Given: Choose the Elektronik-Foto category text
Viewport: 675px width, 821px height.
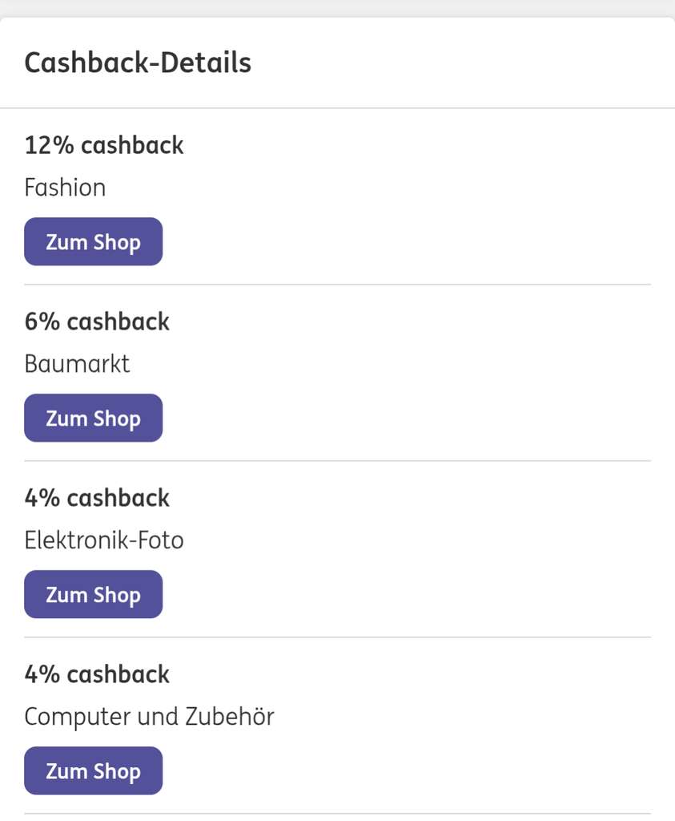Looking at the screenshot, I should pyautogui.click(x=104, y=540).
